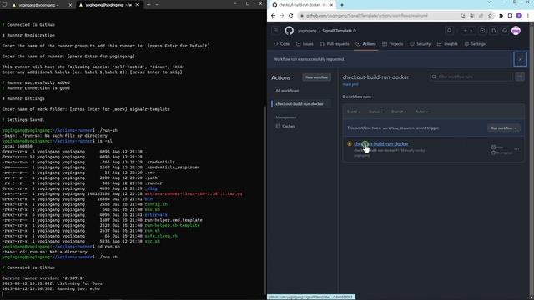Open the main.yml workflow file link
Image resolution: width=534 pixels, height=300 pixels.
350,84
